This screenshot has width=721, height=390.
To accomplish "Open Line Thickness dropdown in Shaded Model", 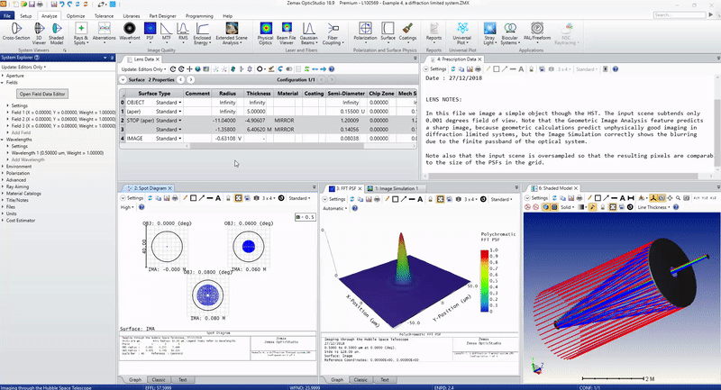I will tap(653, 207).
